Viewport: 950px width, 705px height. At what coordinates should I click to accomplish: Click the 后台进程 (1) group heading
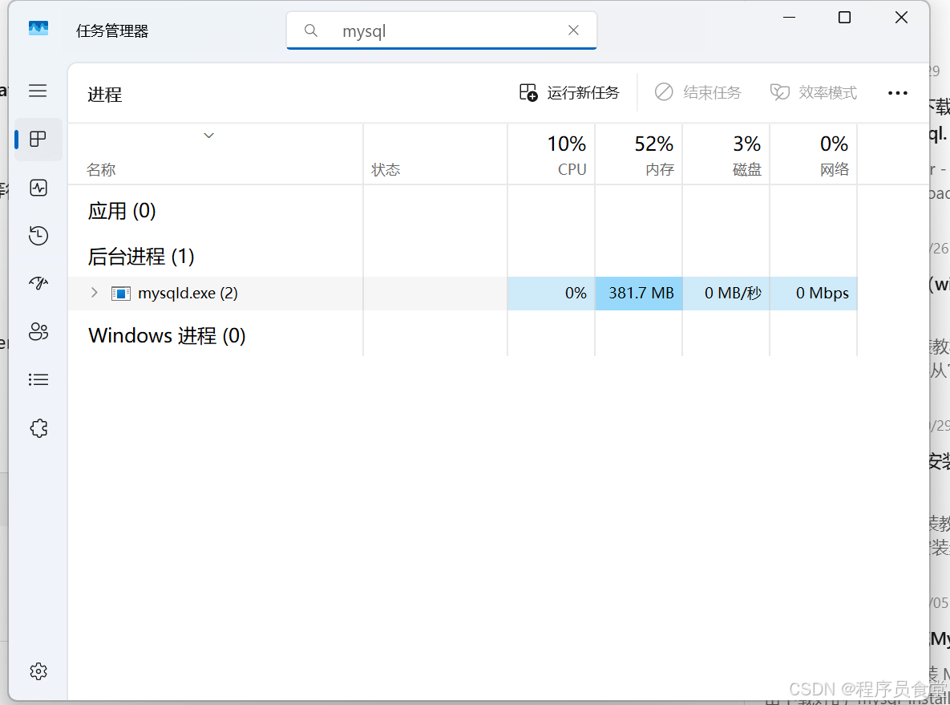click(x=140, y=257)
